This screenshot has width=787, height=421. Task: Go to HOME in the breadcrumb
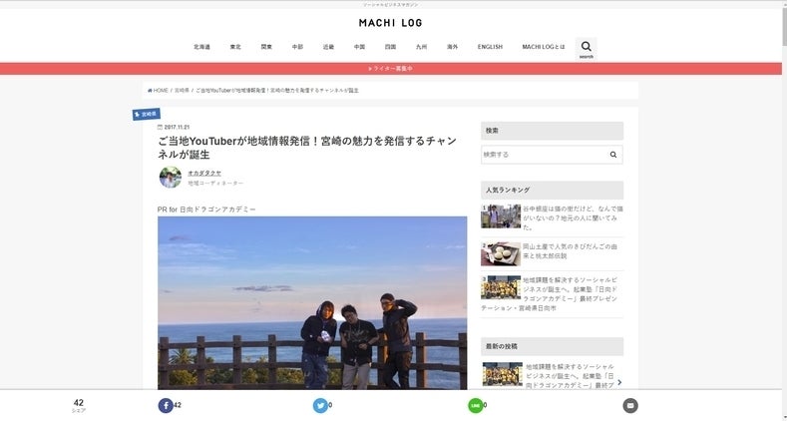158,90
